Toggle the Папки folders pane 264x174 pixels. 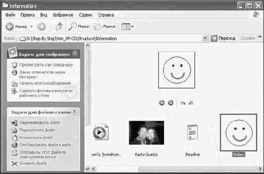[x=104, y=26]
